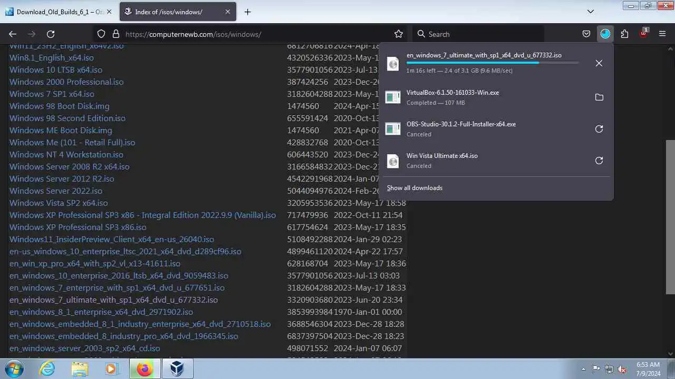The height and width of the screenshot is (379, 675).
Task: Click the Windows 7 download progress bar
Action: point(492,63)
